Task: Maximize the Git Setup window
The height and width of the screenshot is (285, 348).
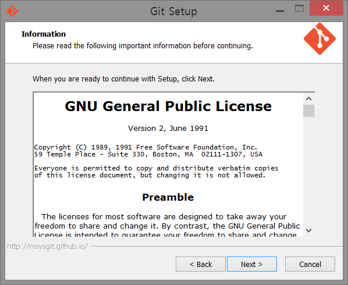Action: click(299, 8)
